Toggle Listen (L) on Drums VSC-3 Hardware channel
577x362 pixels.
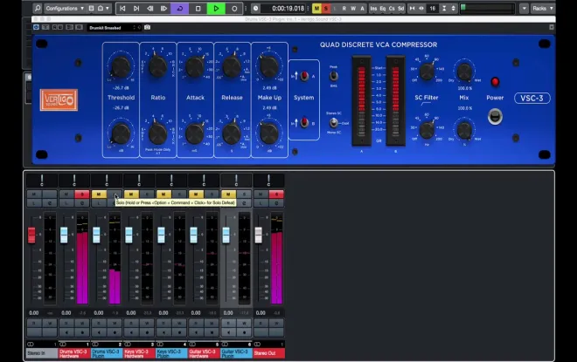(x=66, y=202)
